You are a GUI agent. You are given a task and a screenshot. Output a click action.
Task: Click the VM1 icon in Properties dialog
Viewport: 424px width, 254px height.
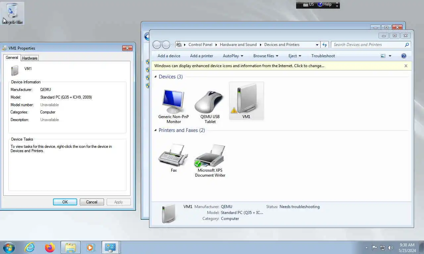tap(15, 70)
